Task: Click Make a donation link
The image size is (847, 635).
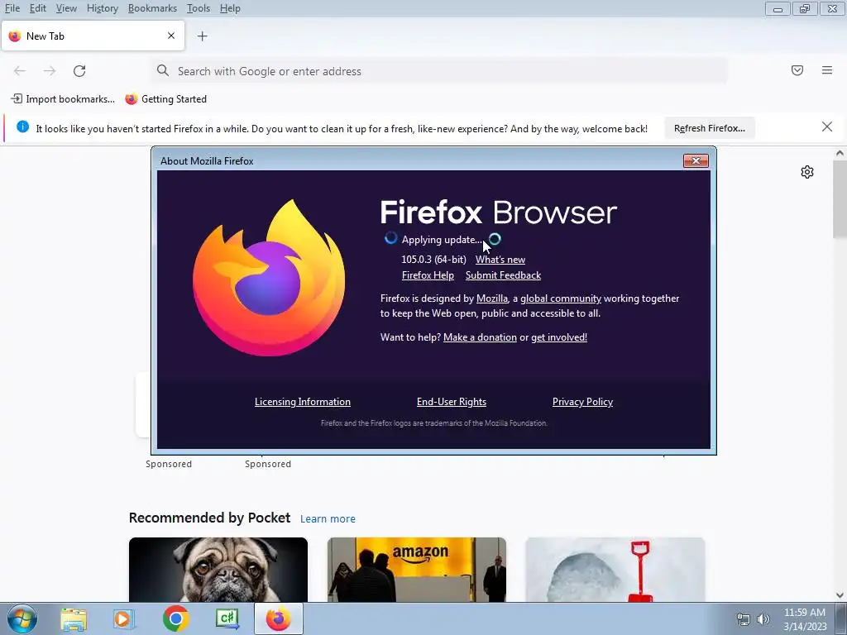Action: (480, 337)
